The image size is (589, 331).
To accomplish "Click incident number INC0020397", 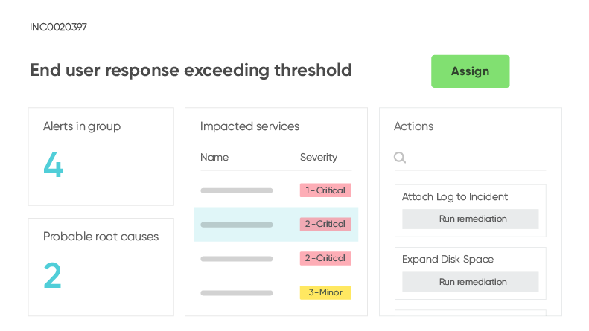I will click(x=58, y=28).
